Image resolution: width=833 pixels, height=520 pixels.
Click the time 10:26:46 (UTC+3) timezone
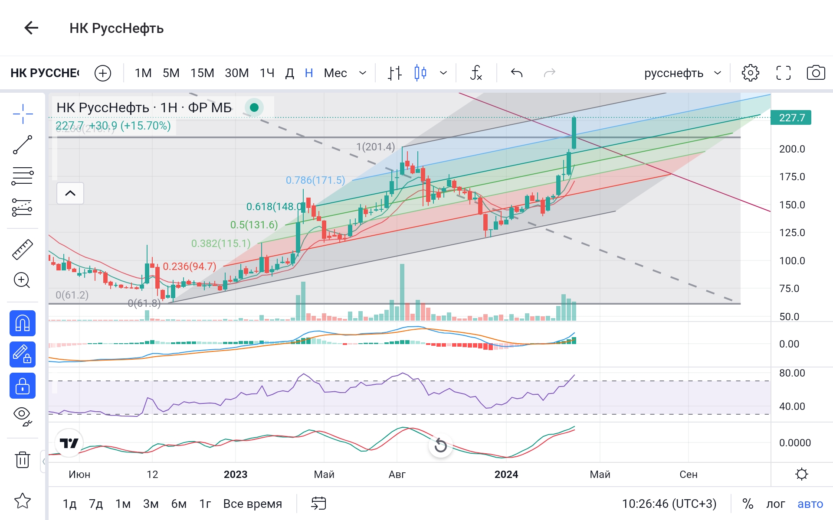[669, 504]
